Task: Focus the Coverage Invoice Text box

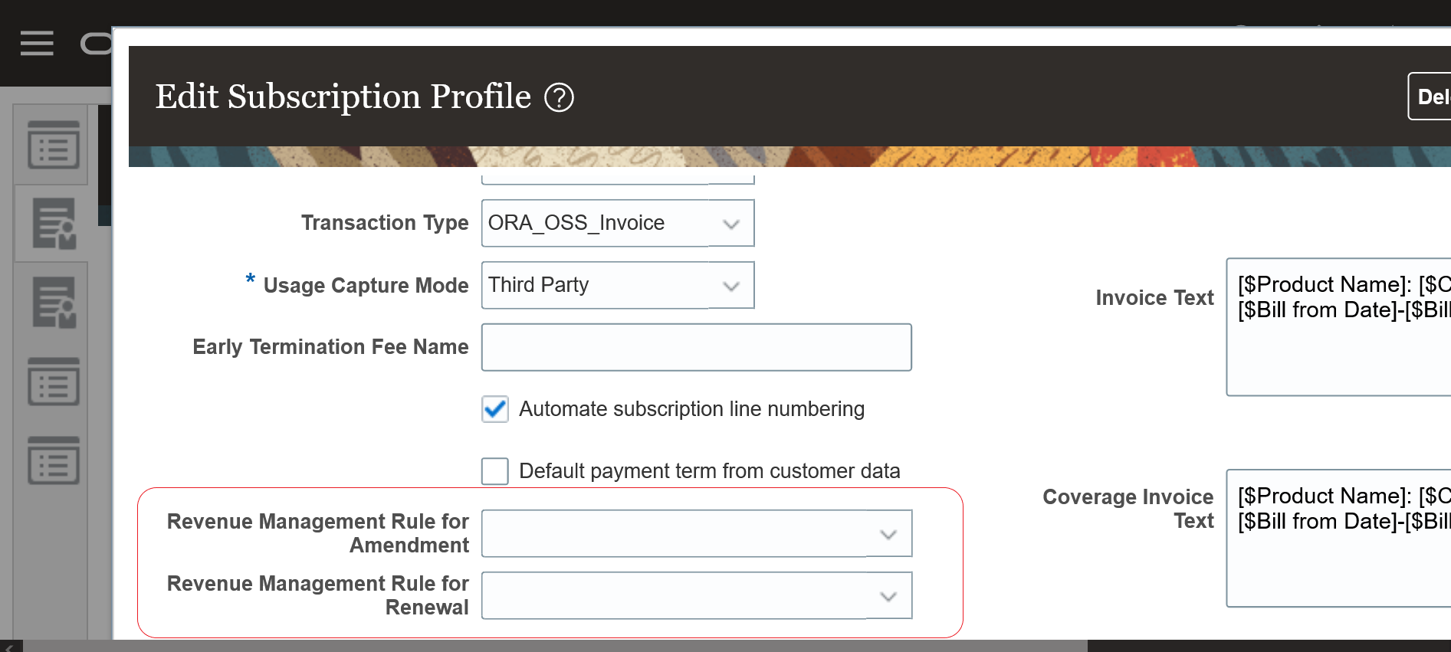Action: [x=1338, y=567]
